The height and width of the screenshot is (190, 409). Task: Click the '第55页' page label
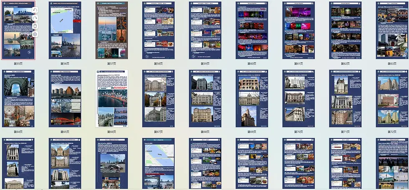click(18, 63)
